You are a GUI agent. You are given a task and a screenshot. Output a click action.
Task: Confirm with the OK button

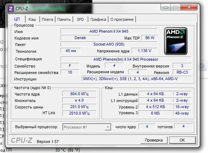(182, 140)
